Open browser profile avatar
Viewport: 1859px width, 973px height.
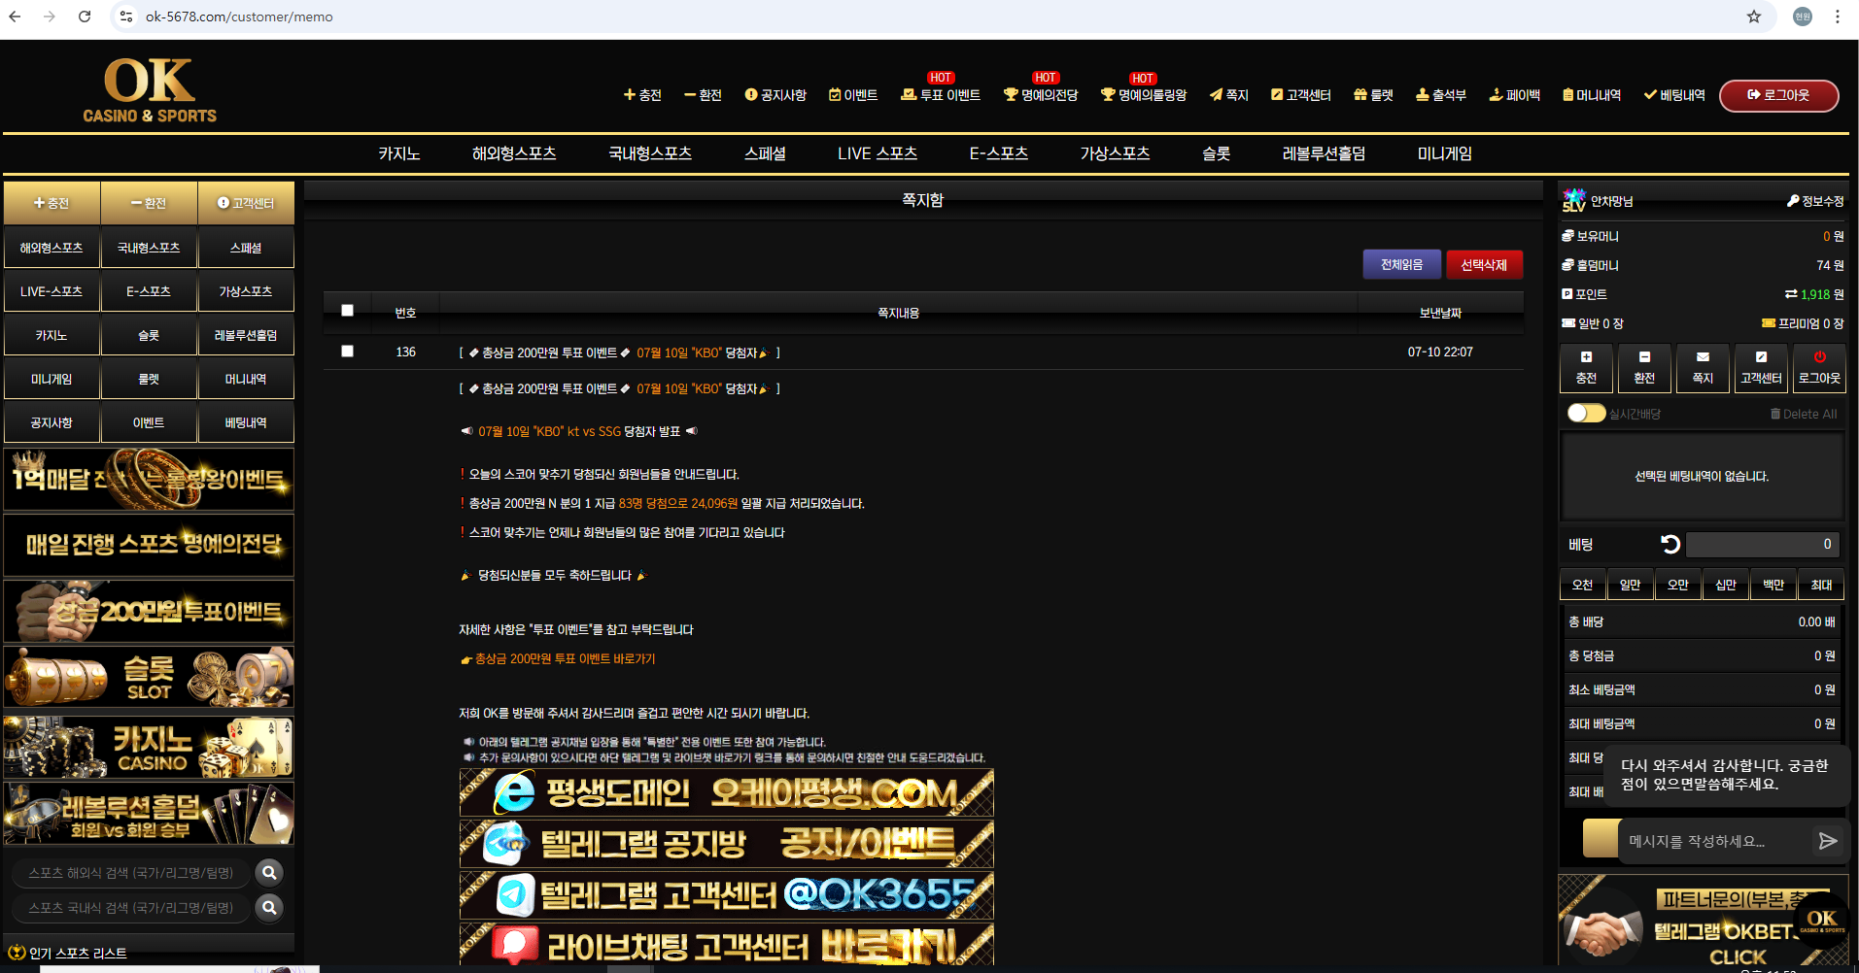[1803, 17]
